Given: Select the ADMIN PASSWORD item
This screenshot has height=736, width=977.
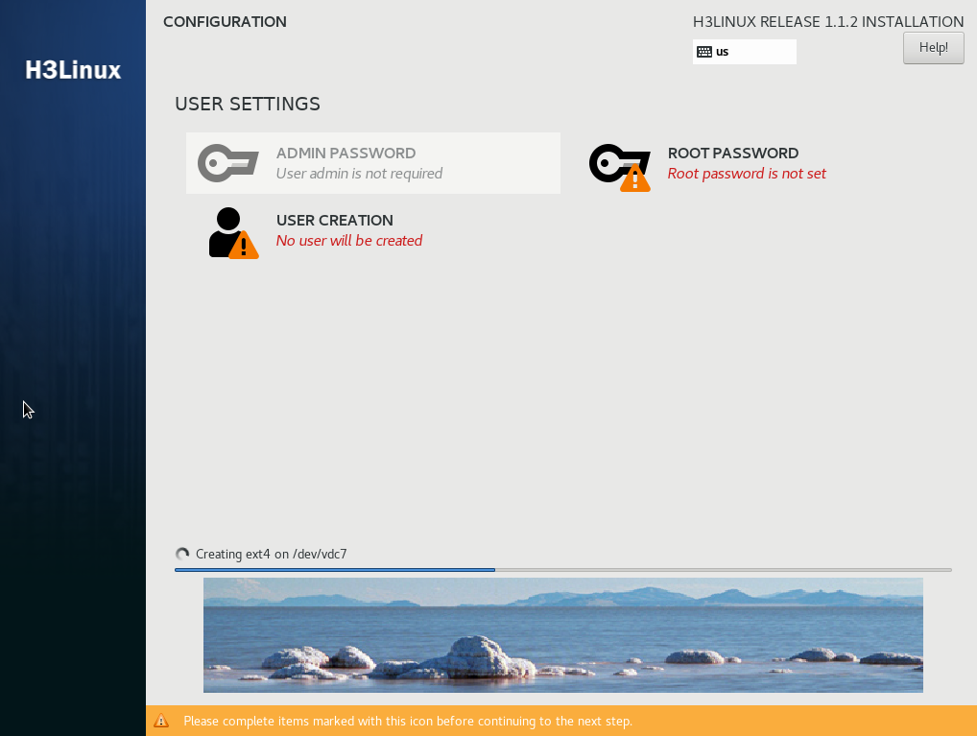Looking at the screenshot, I should coord(373,163).
